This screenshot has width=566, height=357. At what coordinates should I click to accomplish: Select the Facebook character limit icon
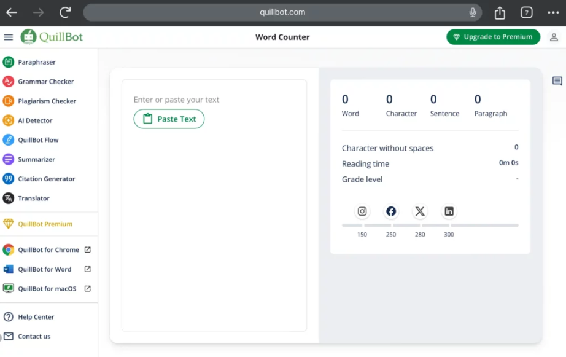tap(391, 211)
